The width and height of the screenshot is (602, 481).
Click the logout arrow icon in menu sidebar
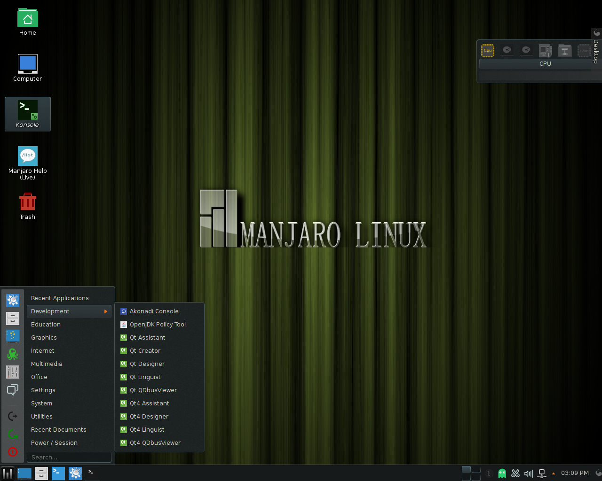tap(13, 416)
